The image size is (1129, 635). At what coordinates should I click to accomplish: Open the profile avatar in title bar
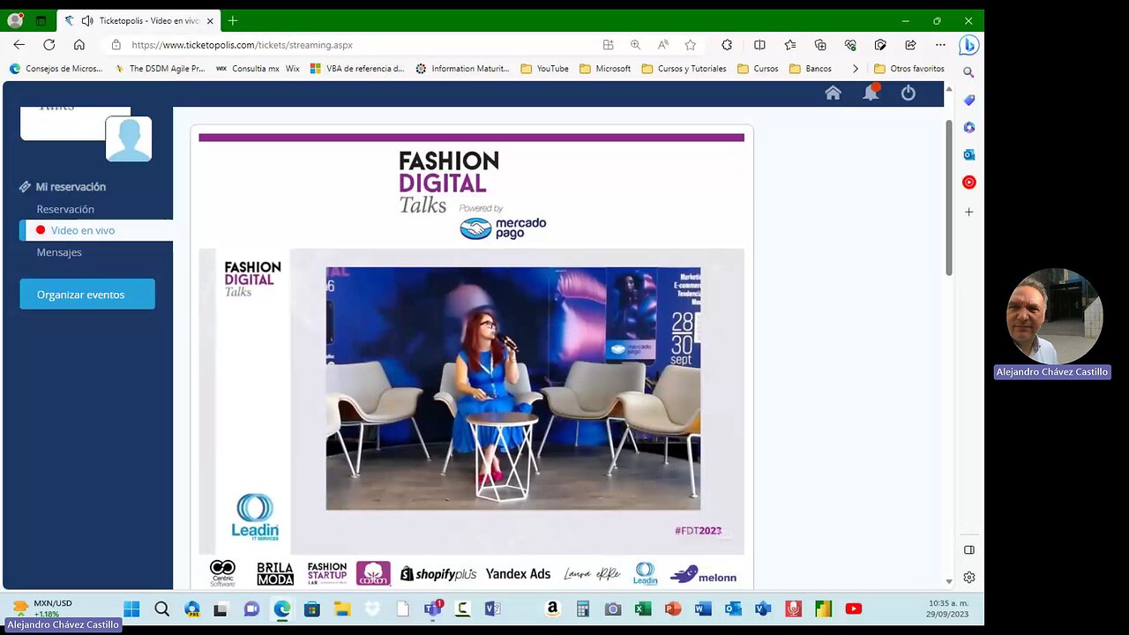(x=15, y=20)
